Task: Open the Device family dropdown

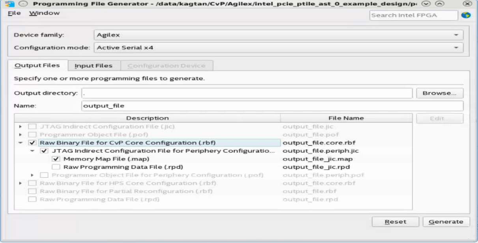Action: (x=278, y=35)
